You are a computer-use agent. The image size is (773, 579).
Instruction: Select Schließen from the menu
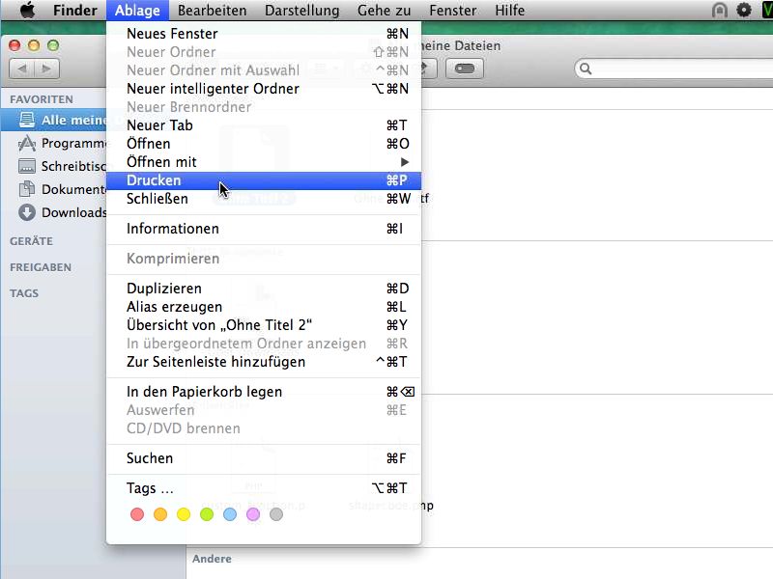(x=264, y=199)
